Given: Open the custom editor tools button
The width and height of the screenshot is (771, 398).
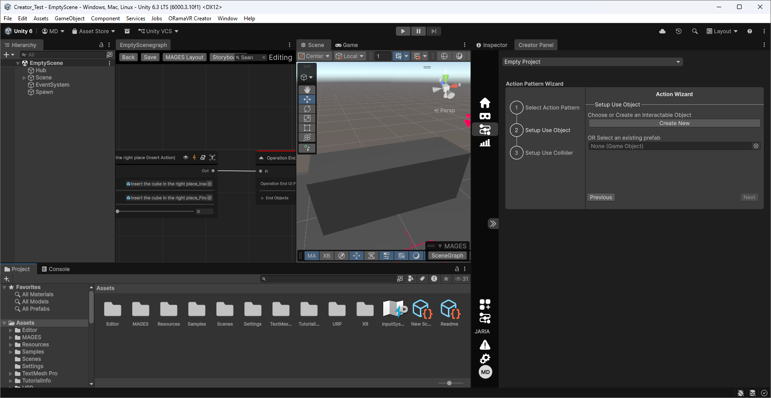Looking at the screenshot, I should coord(307,148).
